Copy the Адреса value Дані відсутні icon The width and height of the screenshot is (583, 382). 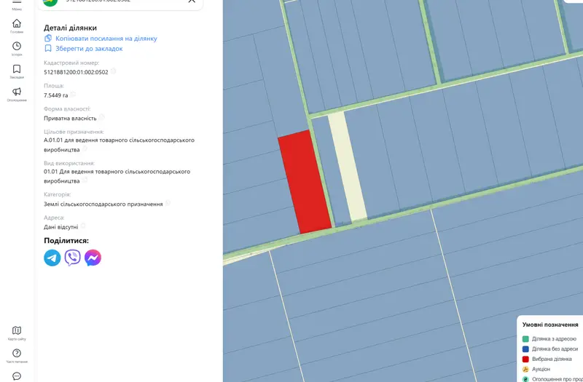pyautogui.click(x=83, y=226)
